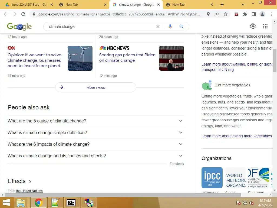Reload the page with refresh icon
Image resolution: width=277 pixels, height=208 pixels.
point(23,14)
